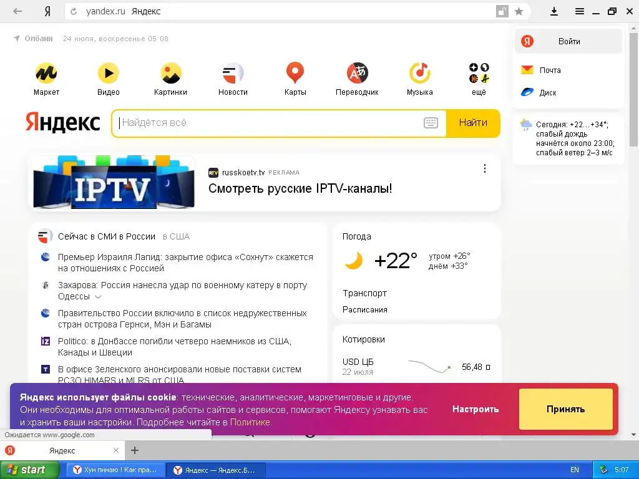Open the three-dot menu on the ad
The image size is (639, 479).
[x=484, y=168]
